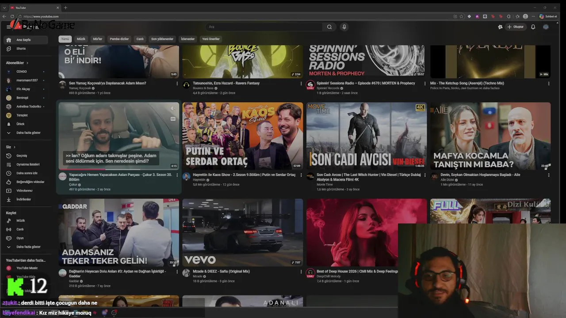
Task: Start voice search with microphone
Action: click(344, 27)
